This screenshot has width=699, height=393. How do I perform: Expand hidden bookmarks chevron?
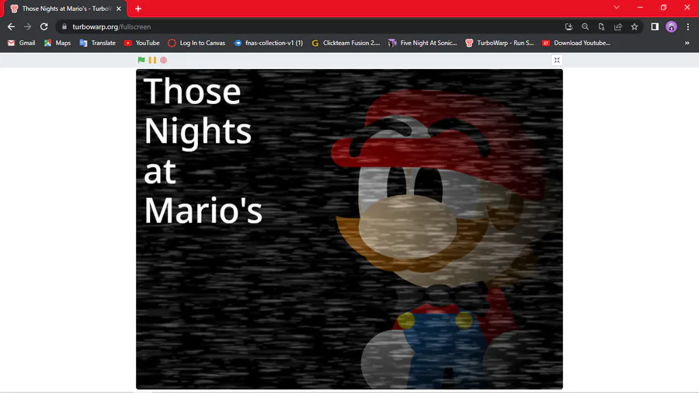click(687, 43)
